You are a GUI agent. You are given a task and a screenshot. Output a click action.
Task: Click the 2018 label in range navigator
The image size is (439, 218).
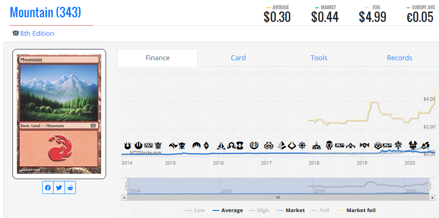(x=319, y=191)
